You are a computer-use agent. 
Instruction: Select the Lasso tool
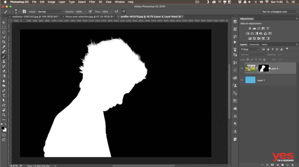click(4, 32)
